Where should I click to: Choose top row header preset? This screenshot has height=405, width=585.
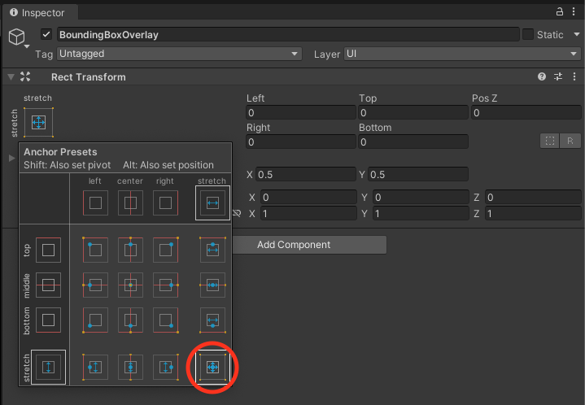(48, 250)
